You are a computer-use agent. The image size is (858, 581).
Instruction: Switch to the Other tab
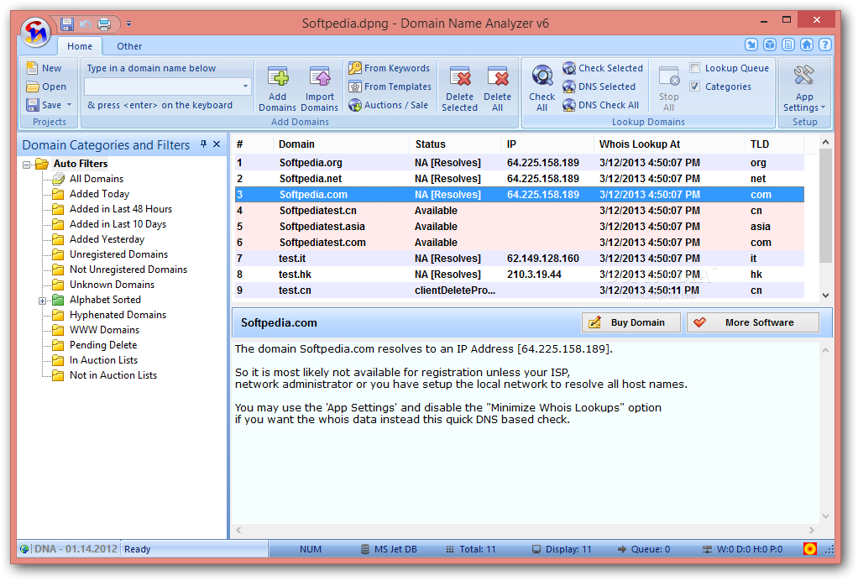pyautogui.click(x=129, y=46)
